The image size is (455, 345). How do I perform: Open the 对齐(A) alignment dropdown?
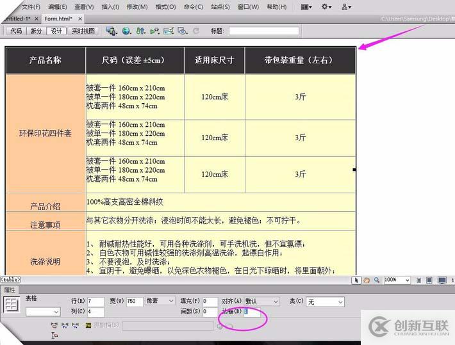tap(261, 301)
